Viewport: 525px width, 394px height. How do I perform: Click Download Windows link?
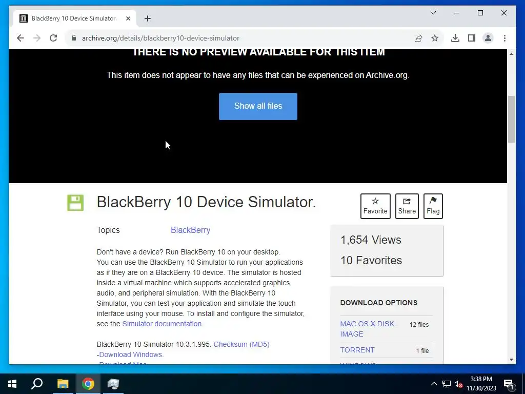[131, 355]
